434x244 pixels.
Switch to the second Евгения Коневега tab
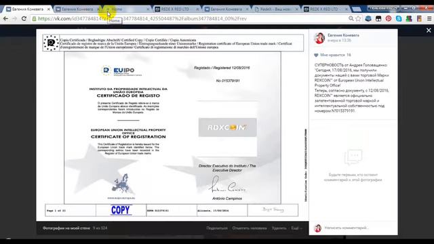77,9
